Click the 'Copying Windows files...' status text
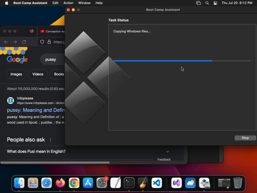Image resolution: width=257 pixels, height=193 pixels. click(132, 31)
